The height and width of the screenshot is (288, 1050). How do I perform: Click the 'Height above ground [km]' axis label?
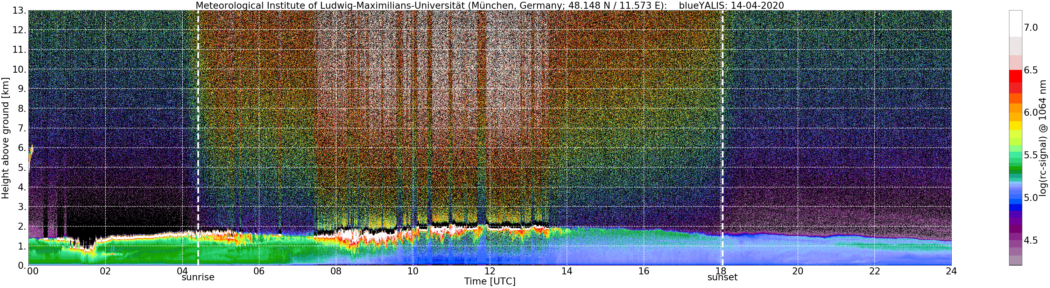click(x=5, y=138)
